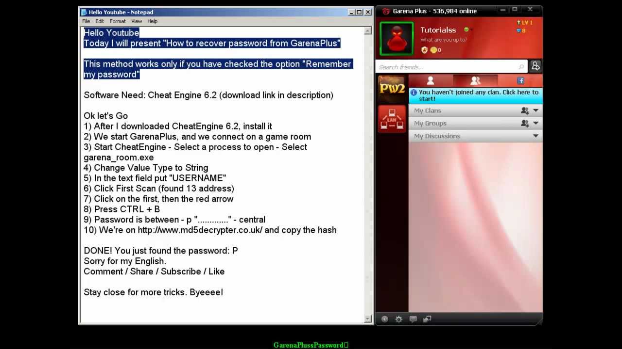622x349 pixels.
Task: Click the Search friends input field
Action: (x=452, y=67)
